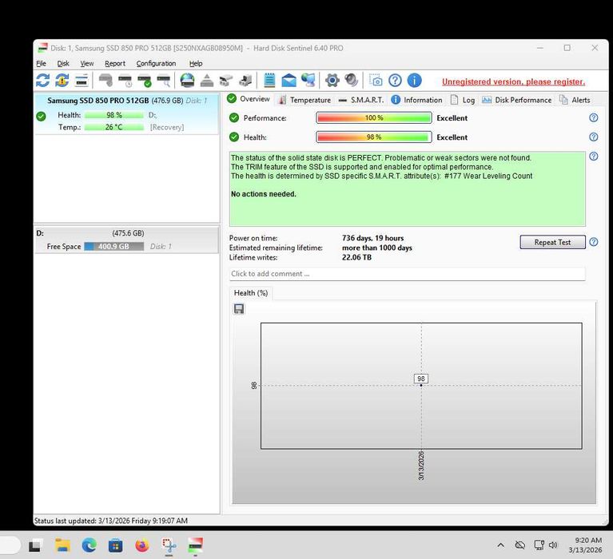
Task: Click the 26 °C temperature bar
Action: 113,127
